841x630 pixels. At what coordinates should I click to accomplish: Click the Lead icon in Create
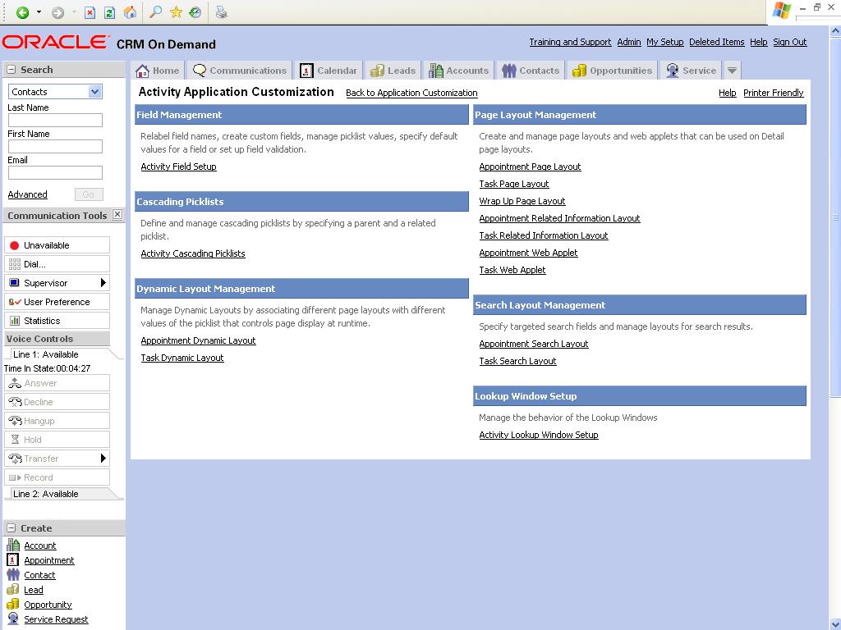pyautogui.click(x=13, y=589)
